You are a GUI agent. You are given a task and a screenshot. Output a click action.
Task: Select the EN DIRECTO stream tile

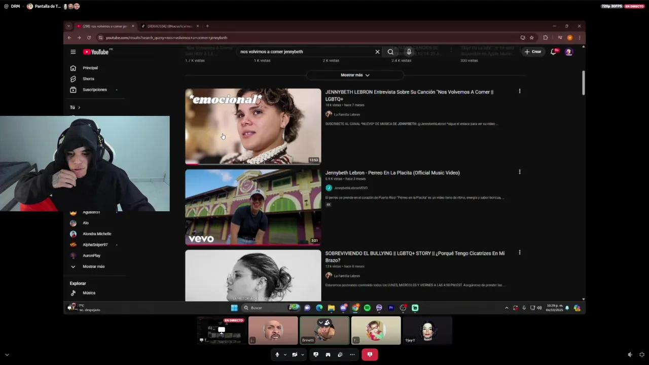point(222,331)
